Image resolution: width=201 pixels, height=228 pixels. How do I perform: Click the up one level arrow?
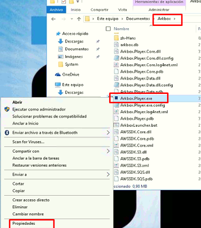pyautogui.click(x=79, y=19)
